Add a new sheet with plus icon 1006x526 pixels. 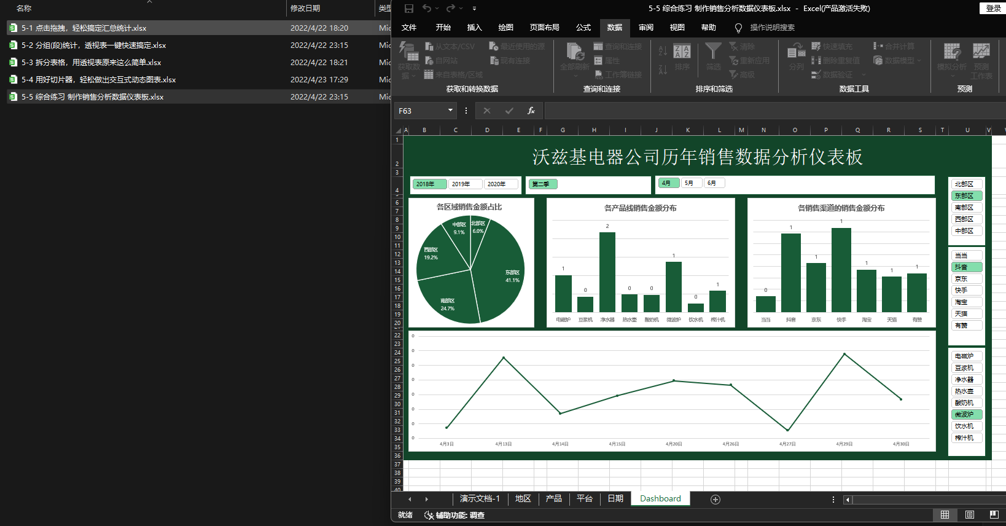click(715, 499)
